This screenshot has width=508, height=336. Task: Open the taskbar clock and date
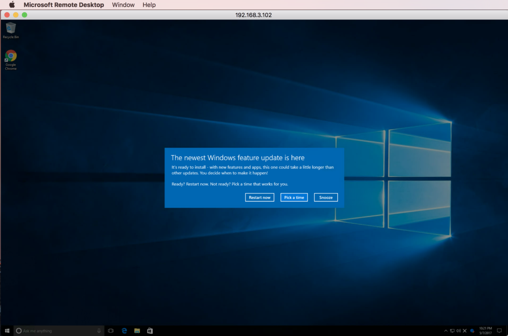(485, 331)
